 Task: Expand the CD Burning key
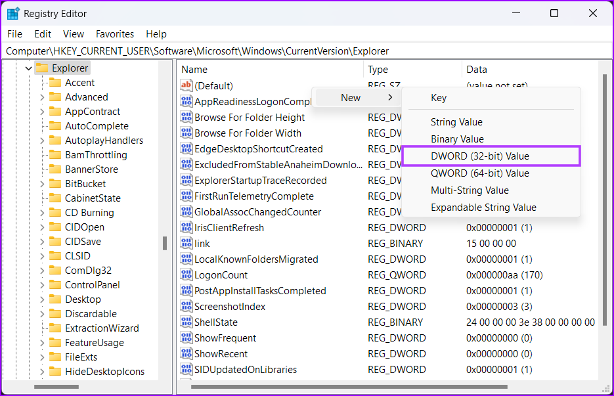pos(42,213)
